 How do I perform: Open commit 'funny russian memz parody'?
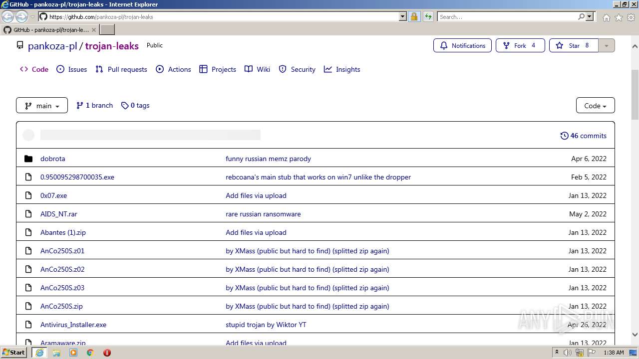click(x=268, y=159)
